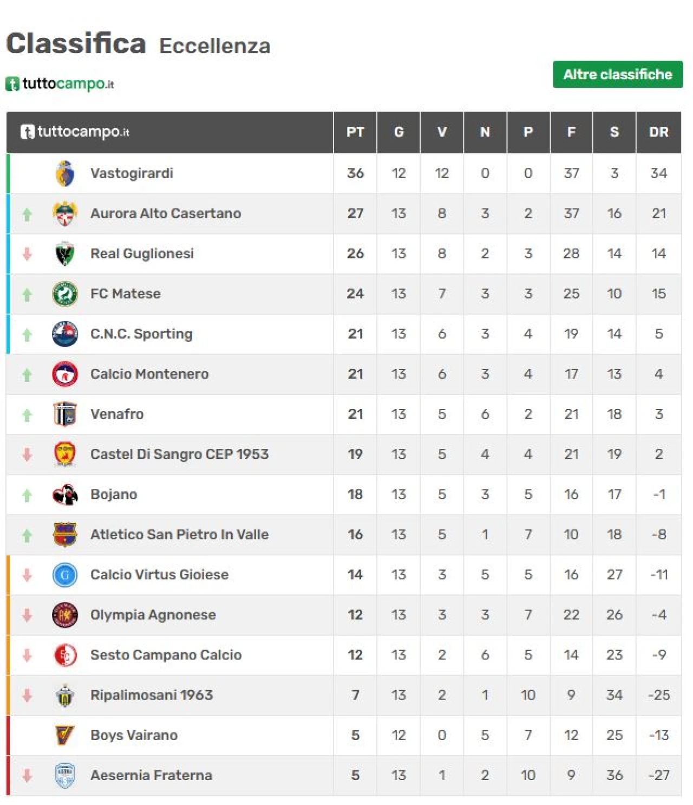693x805 pixels.
Task: Click the Vastogirardi team crest icon
Action: pos(65,173)
